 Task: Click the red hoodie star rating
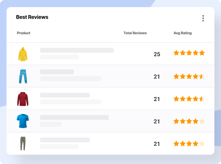189,99
